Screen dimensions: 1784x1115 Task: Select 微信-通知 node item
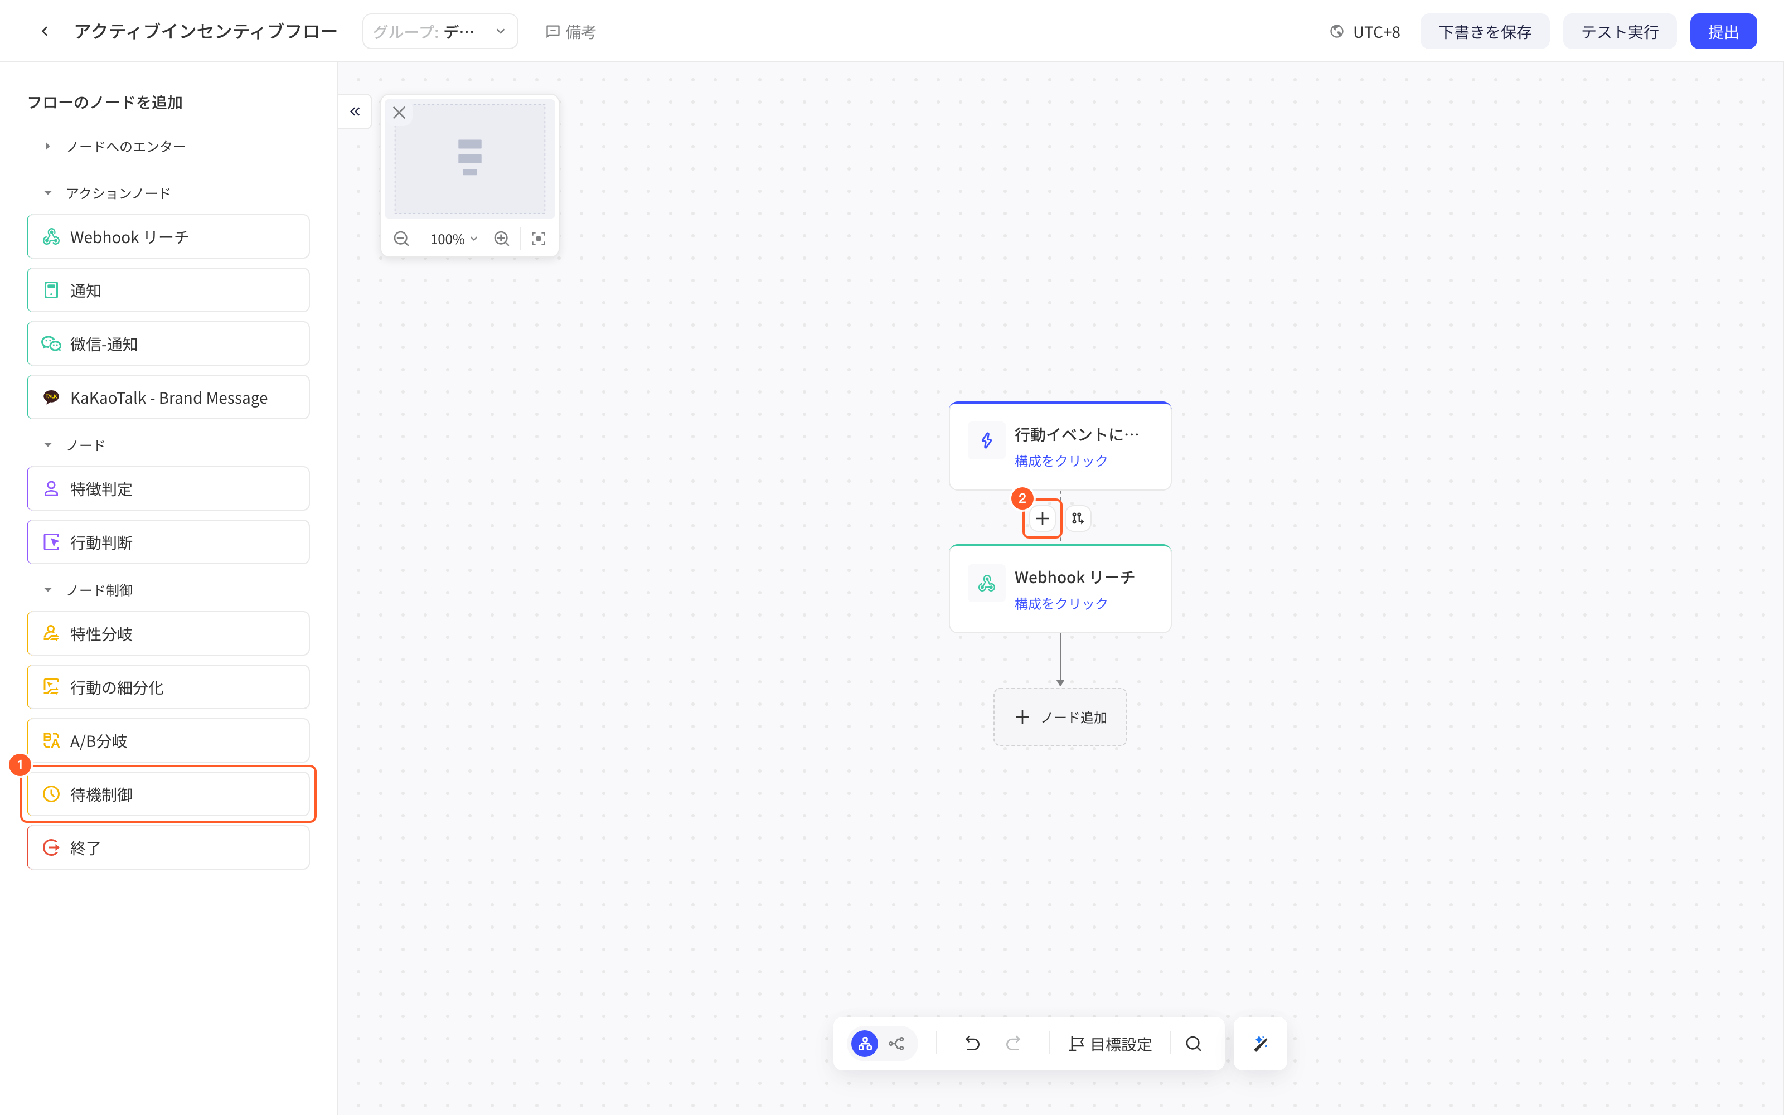(x=168, y=343)
